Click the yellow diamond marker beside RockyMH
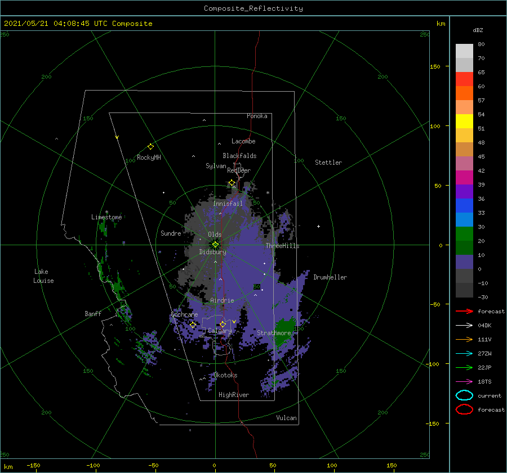 (x=150, y=147)
